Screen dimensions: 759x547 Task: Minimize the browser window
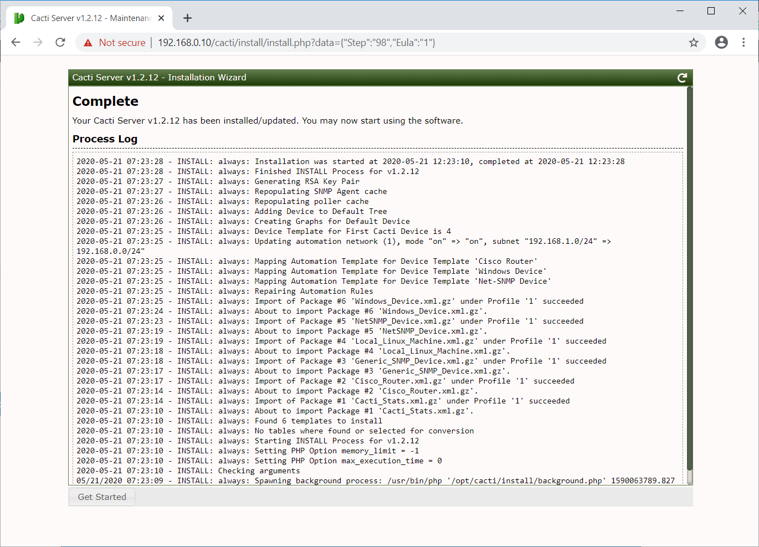(680, 11)
